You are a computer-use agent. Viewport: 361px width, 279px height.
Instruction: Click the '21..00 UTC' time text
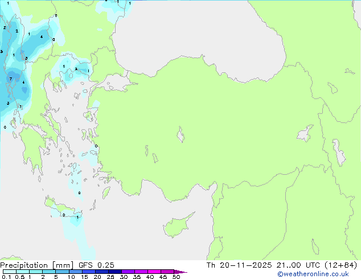pyautogui.click(x=298, y=265)
